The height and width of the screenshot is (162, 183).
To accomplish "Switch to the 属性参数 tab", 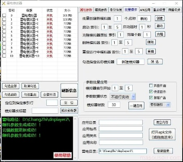I will coord(86,10).
